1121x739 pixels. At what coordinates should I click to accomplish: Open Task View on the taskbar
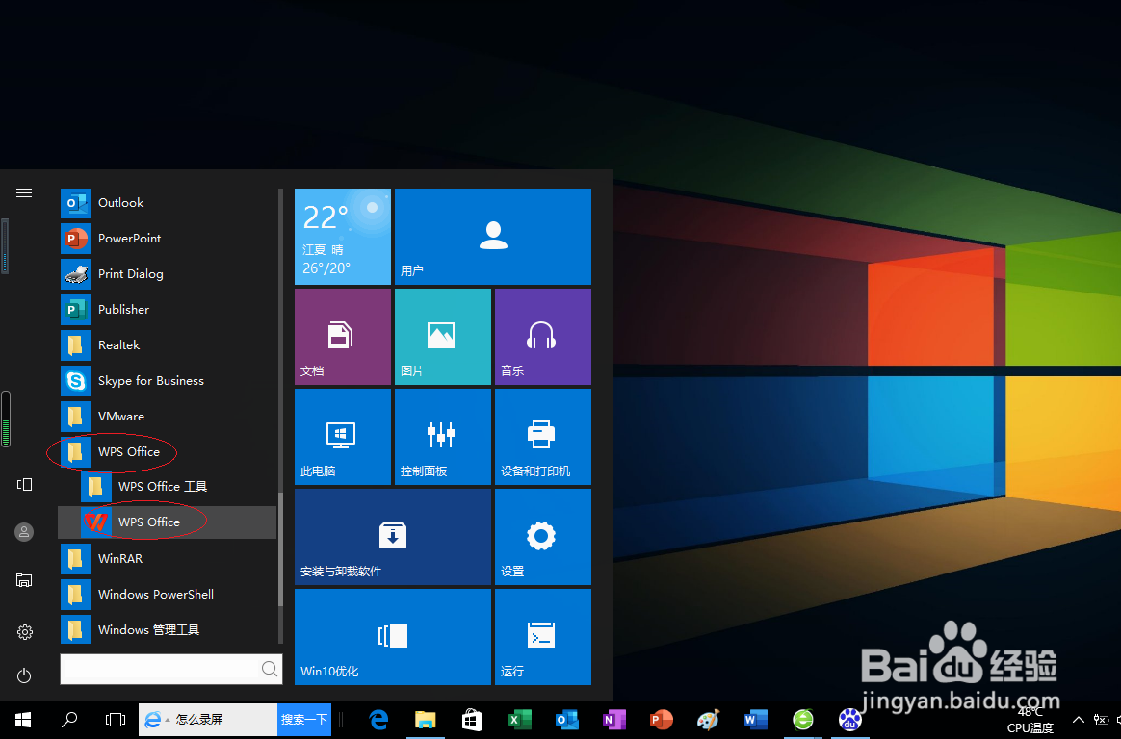click(x=116, y=720)
